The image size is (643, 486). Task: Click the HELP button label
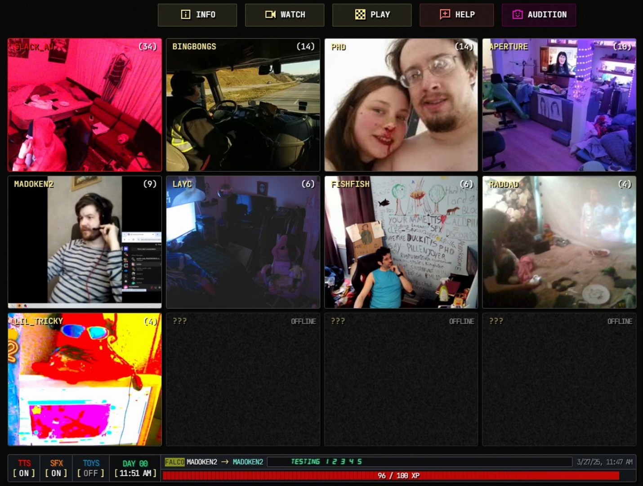pos(465,14)
